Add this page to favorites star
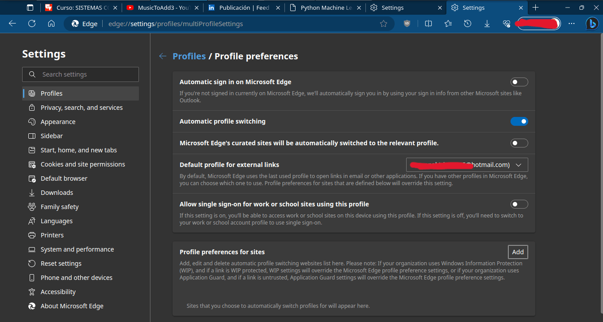Viewport: 603px width, 322px height. pyautogui.click(x=384, y=24)
